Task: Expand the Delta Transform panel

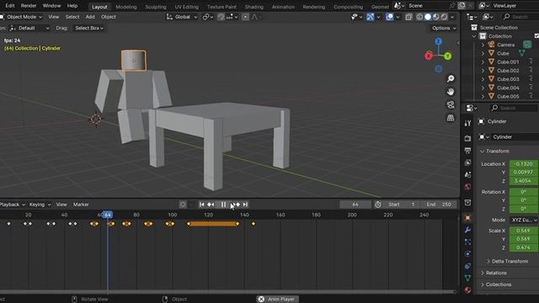Action: coord(510,261)
